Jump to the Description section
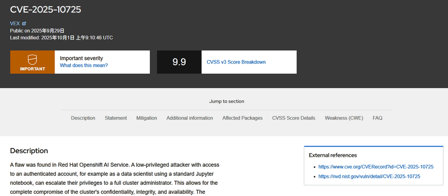Image resolution: width=448 pixels, height=196 pixels. 83,118
